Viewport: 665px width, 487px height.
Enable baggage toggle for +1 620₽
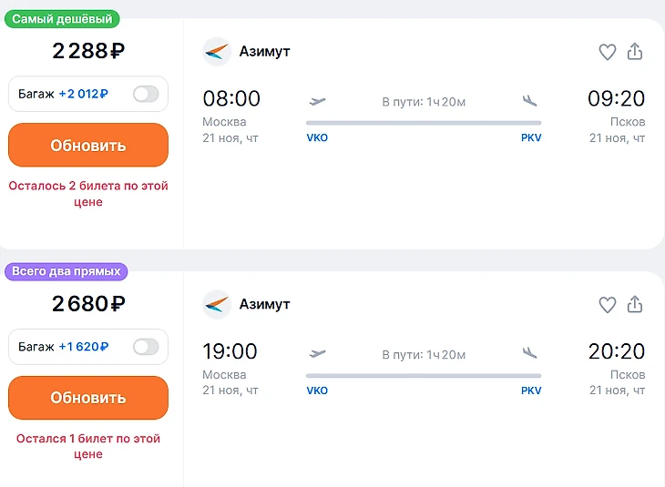coord(146,347)
